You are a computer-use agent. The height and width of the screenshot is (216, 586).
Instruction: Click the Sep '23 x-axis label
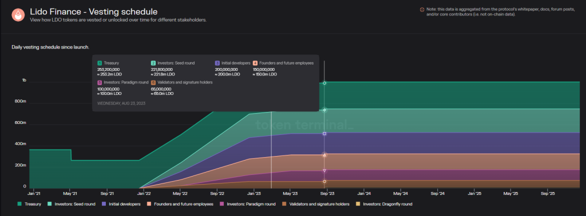tap(327, 194)
